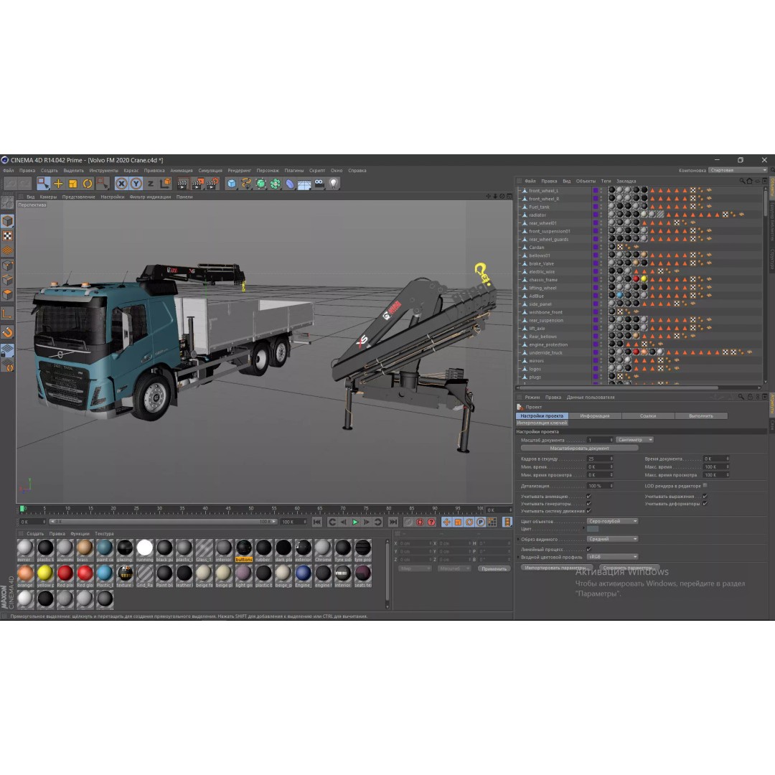The width and height of the screenshot is (775, 775).
Task: Click the Play forward green button
Action: point(355,522)
